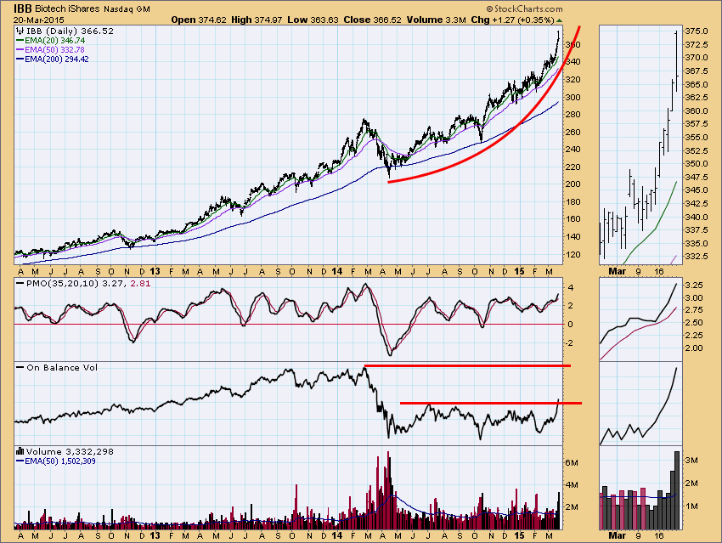The height and width of the screenshot is (543, 722).
Task: Click the EMA(50) 1,502,309 volume legend
Action: pyautogui.click(x=56, y=461)
